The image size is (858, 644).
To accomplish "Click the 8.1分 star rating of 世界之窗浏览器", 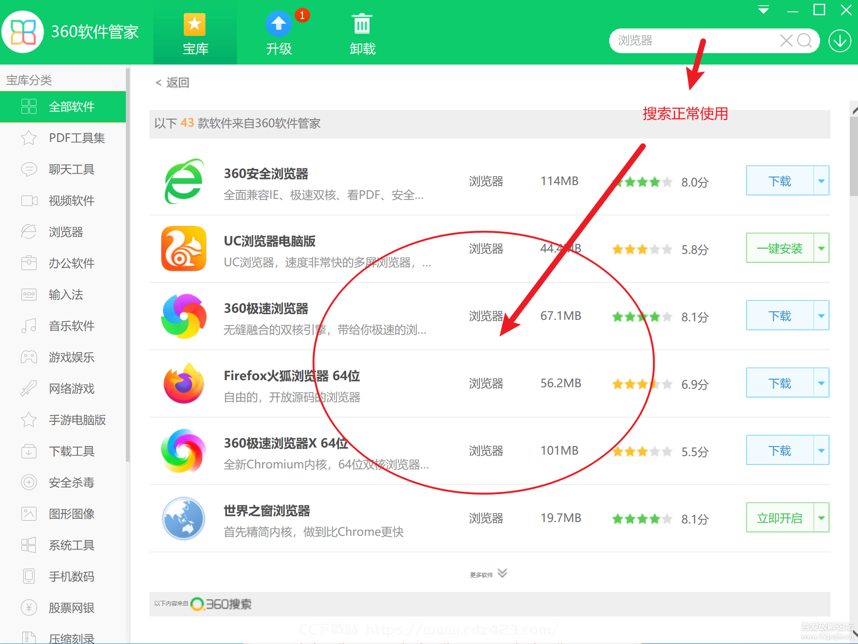I will click(x=642, y=519).
